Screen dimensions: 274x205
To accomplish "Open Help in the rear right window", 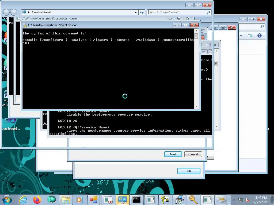I will click(260, 36).
